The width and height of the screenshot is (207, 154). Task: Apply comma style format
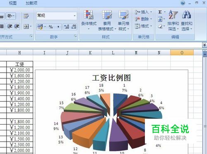pos(58,27)
